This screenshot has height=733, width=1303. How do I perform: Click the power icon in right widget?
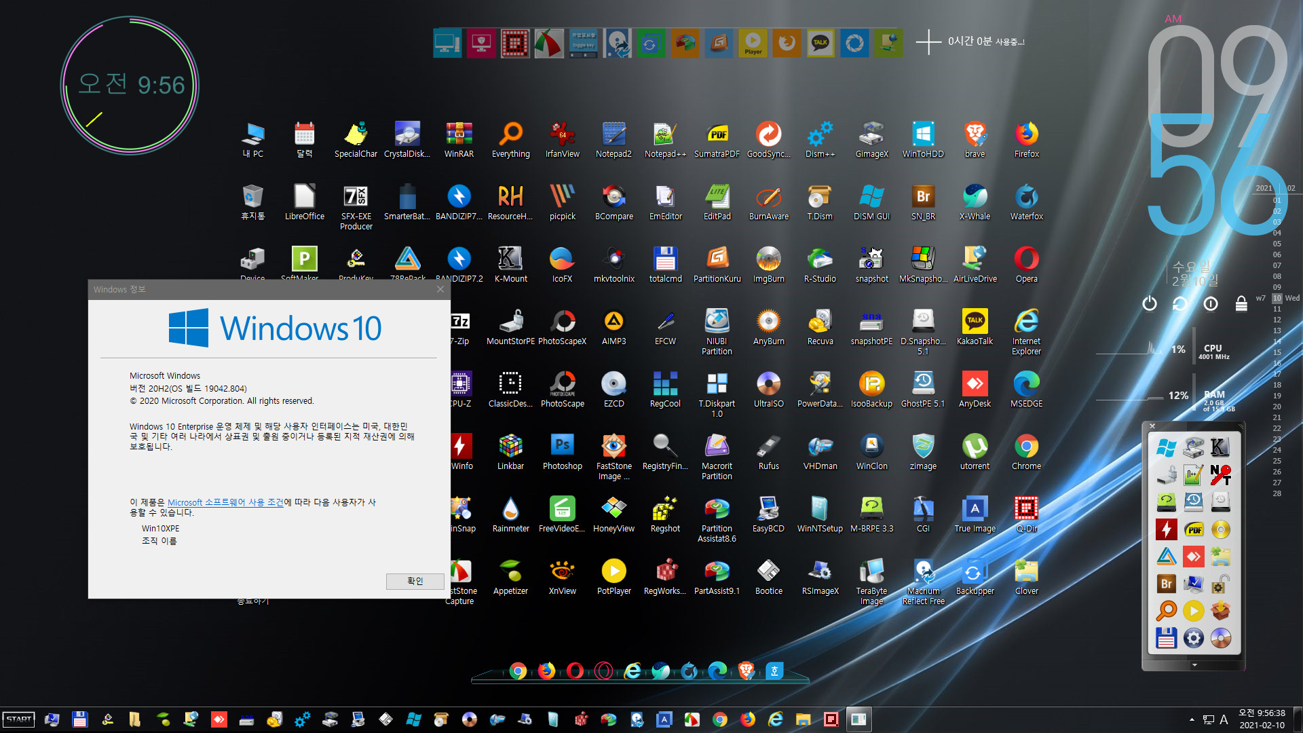point(1149,303)
